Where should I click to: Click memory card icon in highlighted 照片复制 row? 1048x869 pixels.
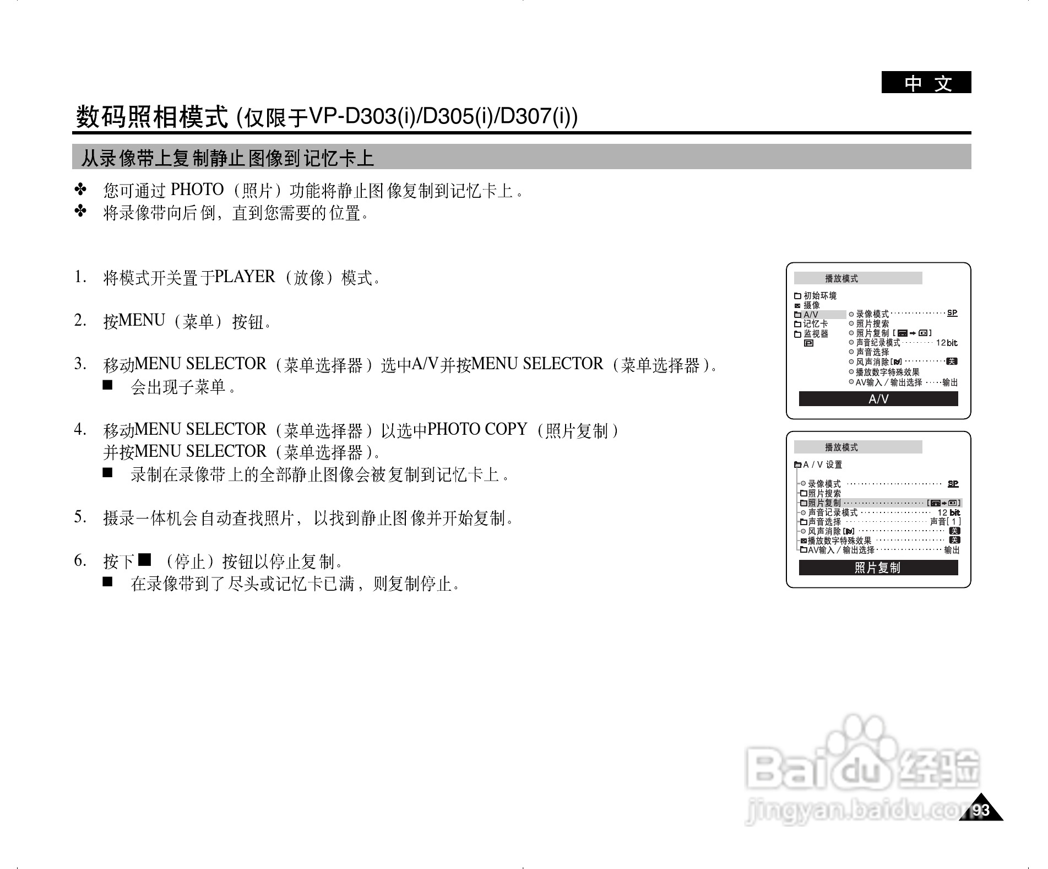click(x=953, y=503)
